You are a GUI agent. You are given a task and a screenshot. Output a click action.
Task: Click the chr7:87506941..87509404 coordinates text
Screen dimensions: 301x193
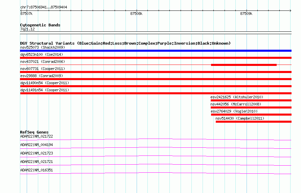[44, 7]
